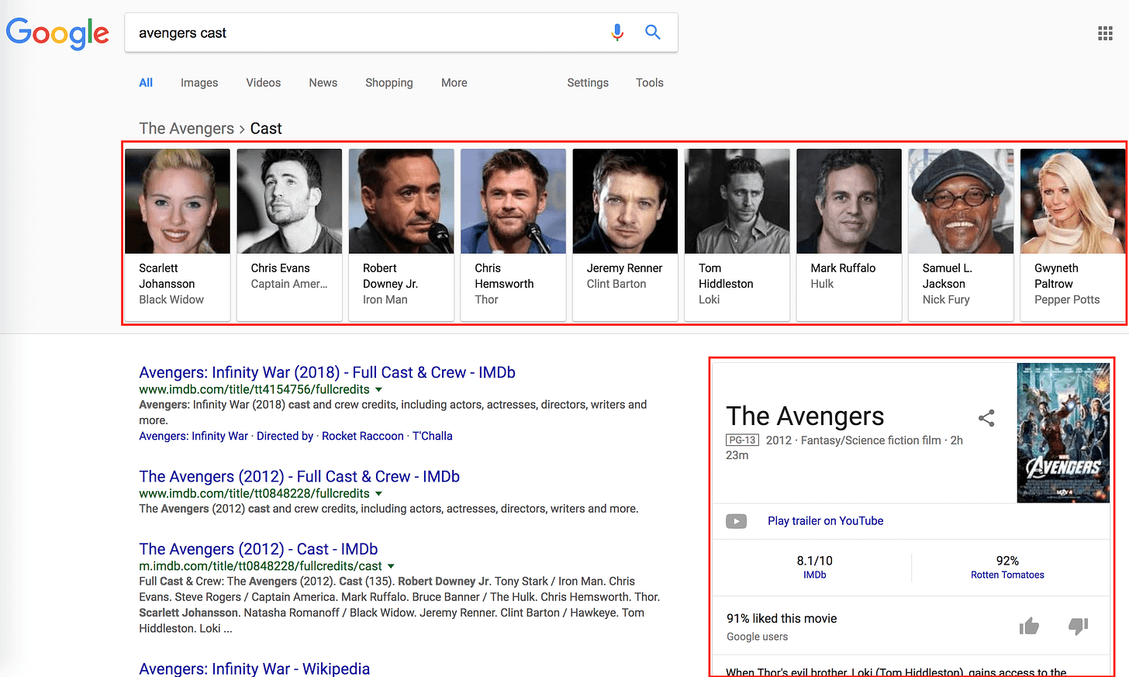This screenshot has width=1129, height=677.
Task: Click the YouTube play trailer icon
Action: click(736, 521)
